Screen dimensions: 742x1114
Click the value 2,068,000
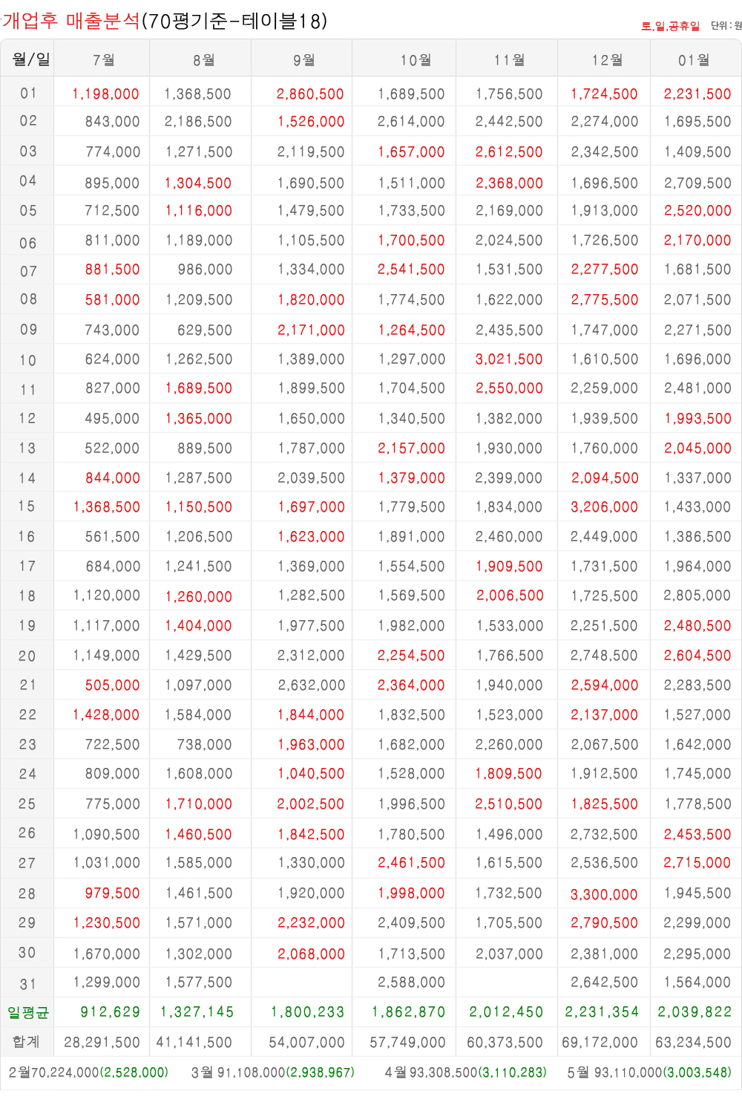(311, 954)
